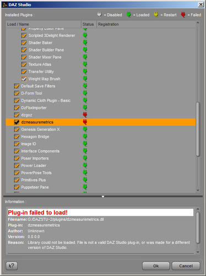The width and height of the screenshot is (206, 276).
Task: Click the failed status icon on dzmeasuremetrics row
Action: coord(85,122)
